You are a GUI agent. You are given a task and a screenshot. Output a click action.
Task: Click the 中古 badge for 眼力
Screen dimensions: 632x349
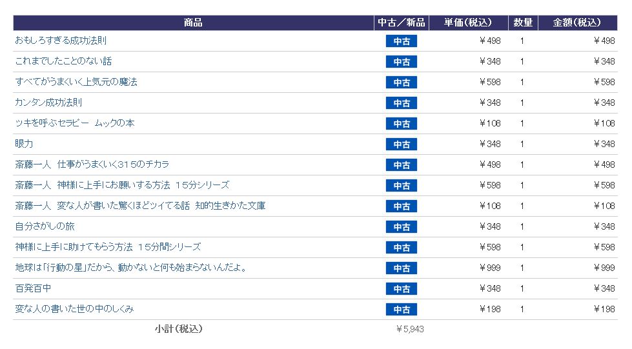[402, 145]
